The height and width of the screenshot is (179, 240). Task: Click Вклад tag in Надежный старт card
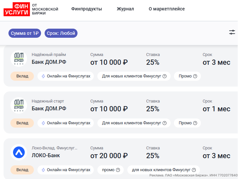pyautogui.click(x=22, y=123)
